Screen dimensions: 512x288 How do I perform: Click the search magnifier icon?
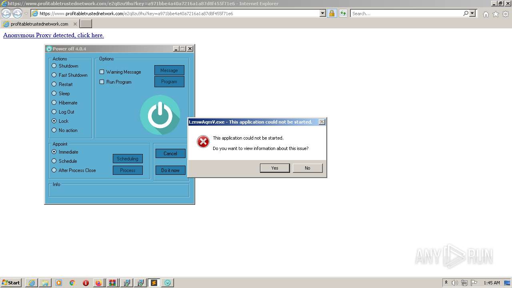(x=466, y=13)
